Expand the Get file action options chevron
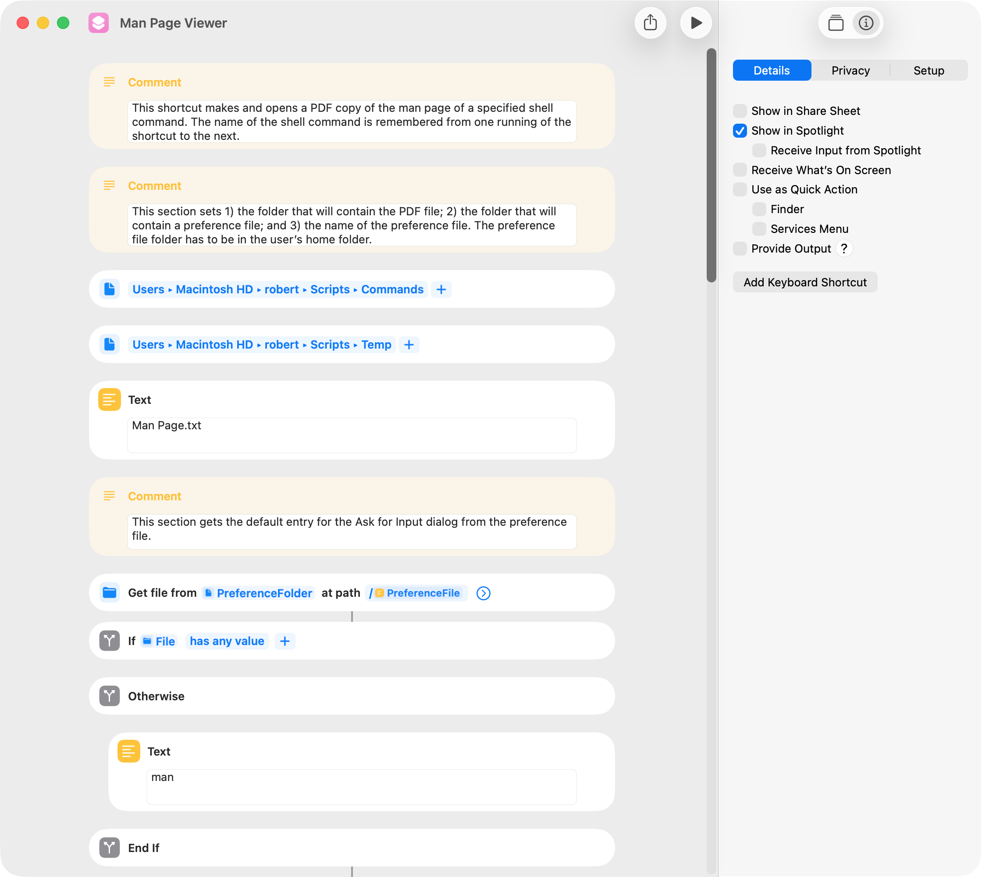The image size is (982, 877). pyautogui.click(x=483, y=593)
